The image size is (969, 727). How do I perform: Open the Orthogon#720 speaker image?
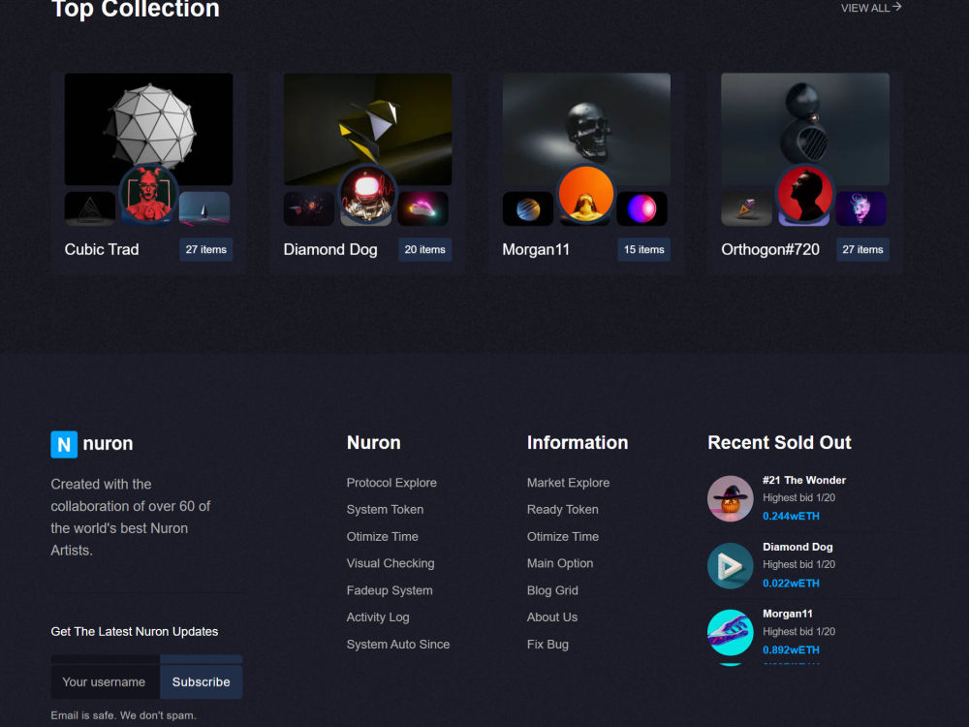(x=805, y=129)
